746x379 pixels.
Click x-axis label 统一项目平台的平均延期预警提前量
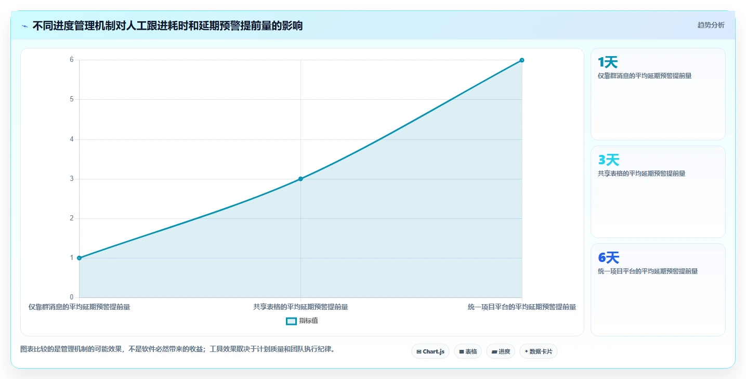pyautogui.click(x=522, y=307)
